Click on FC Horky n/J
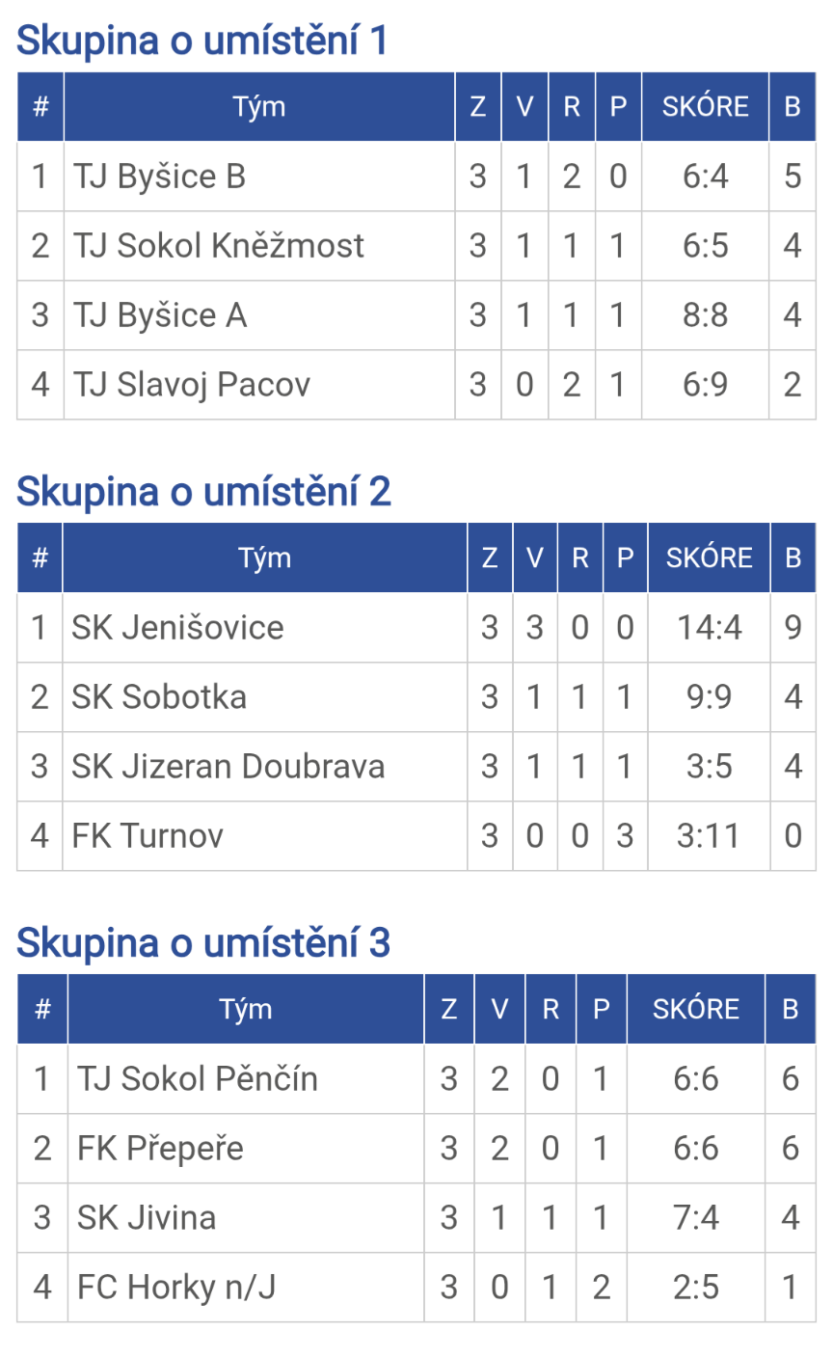The width and height of the screenshot is (833, 1358). coord(176,1288)
